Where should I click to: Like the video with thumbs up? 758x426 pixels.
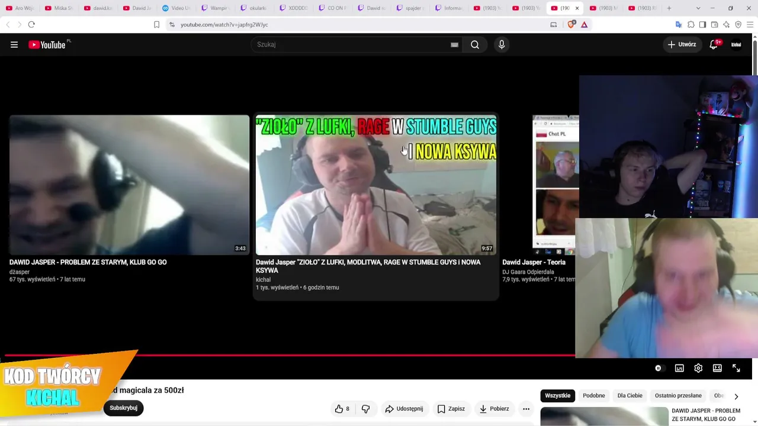click(342, 409)
